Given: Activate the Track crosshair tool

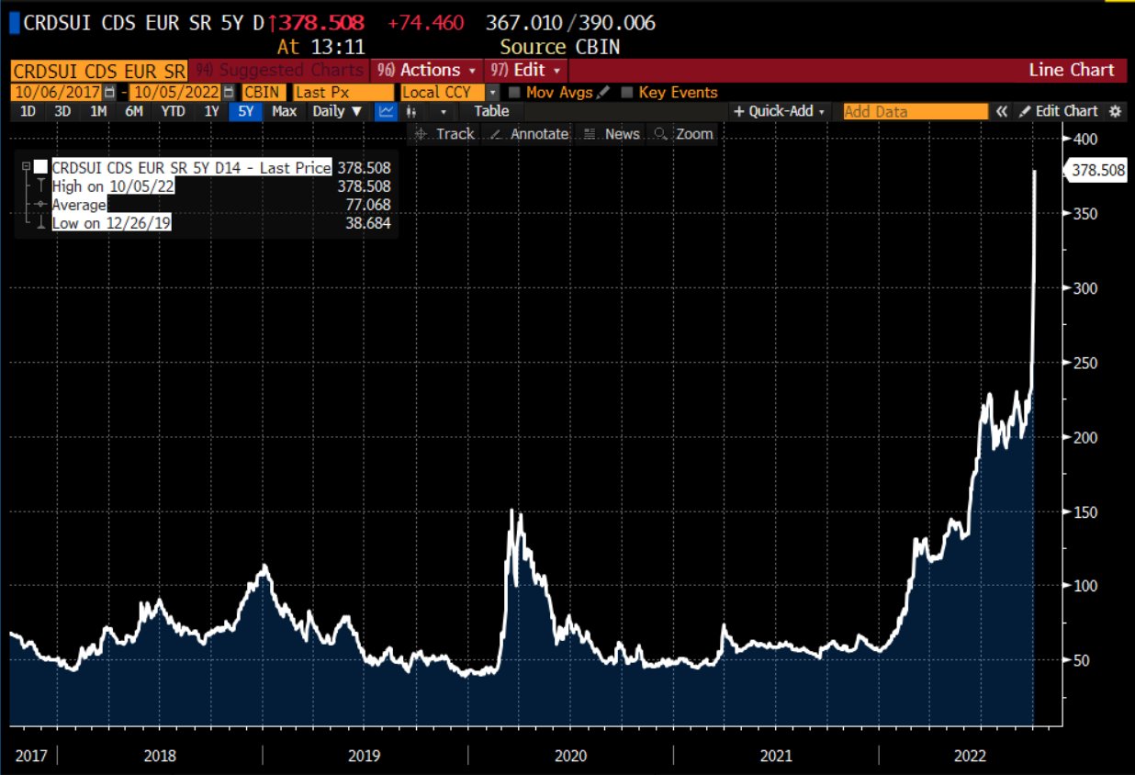Looking at the screenshot, I should click(444, 134).
